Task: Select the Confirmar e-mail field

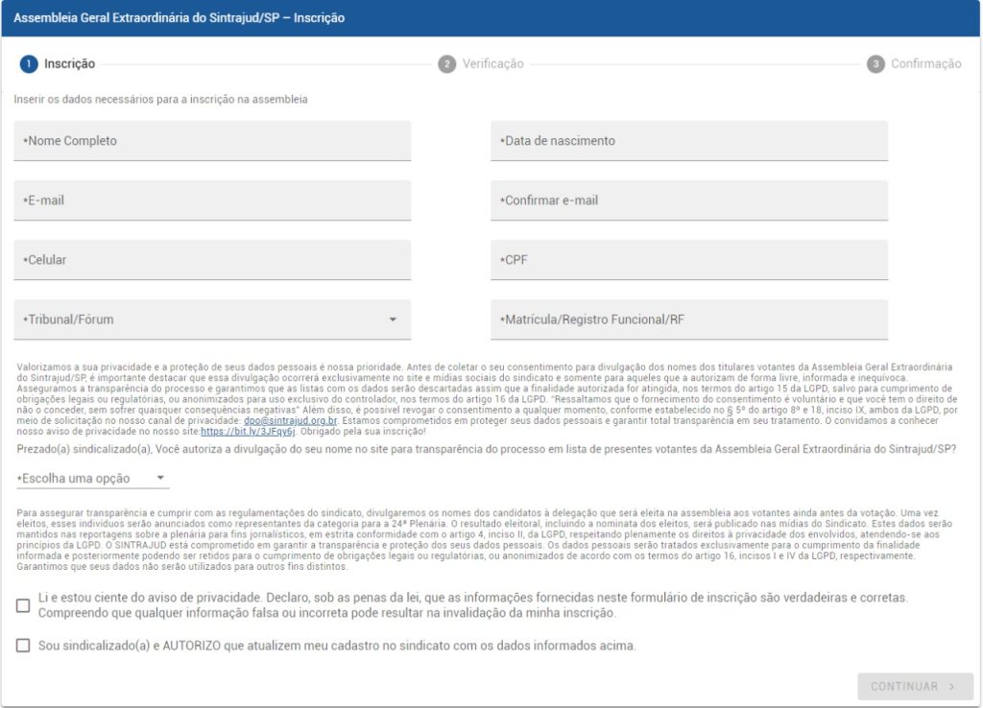Action: click(x=688, y=201)
